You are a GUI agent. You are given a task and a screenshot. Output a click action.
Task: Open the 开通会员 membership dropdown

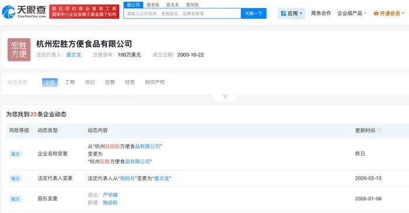click(x=389, y=13)
